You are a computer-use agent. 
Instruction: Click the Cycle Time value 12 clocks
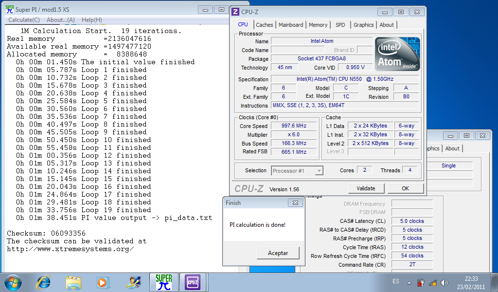pos(412,247)
